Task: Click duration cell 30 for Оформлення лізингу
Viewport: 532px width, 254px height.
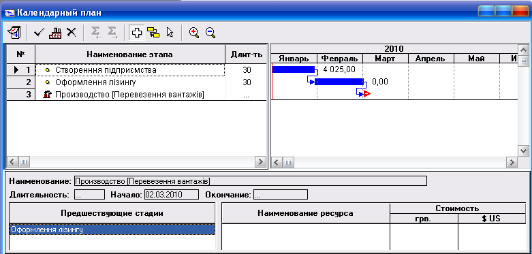Action: [x=247, y=82]
